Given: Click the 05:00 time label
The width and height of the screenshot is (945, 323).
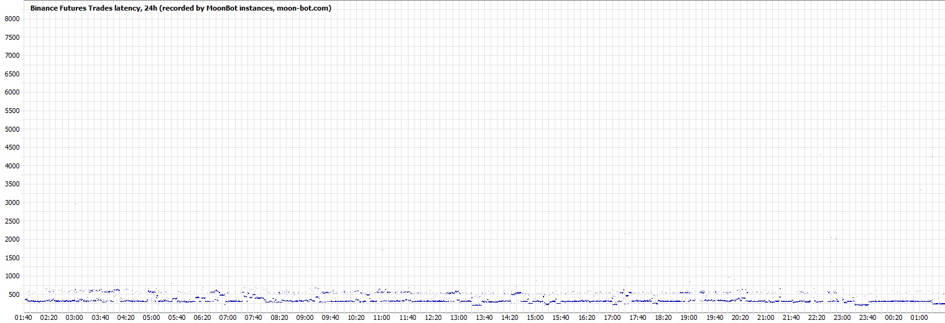Looking at the screenshot, I should [151, 317].
